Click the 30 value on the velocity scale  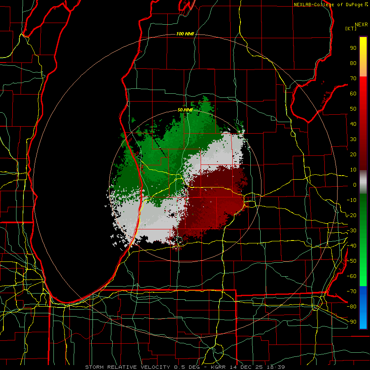coord(353,139)
